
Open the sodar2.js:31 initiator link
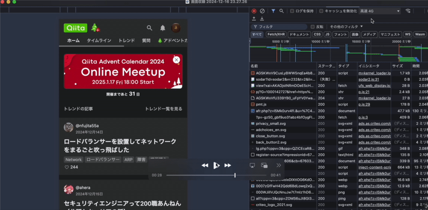pos(369,80)
